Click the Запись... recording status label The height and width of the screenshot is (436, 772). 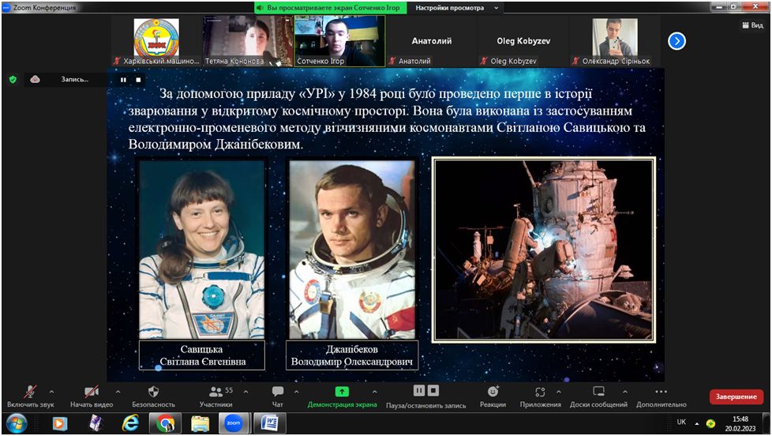click(x=75, y=79)
